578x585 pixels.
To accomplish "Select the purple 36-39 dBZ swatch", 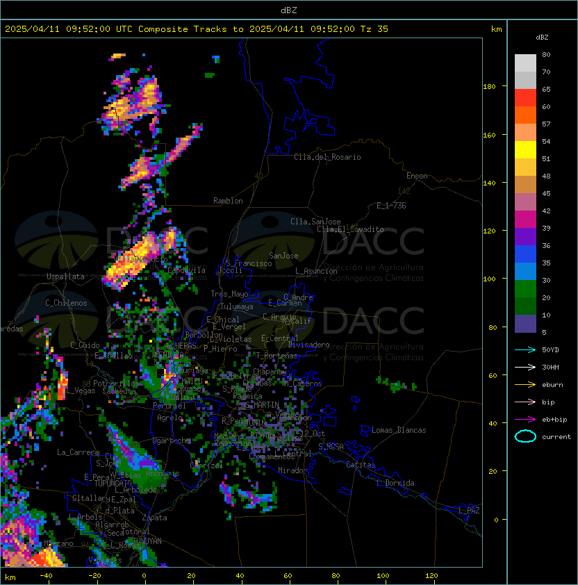I will [525, 236].
